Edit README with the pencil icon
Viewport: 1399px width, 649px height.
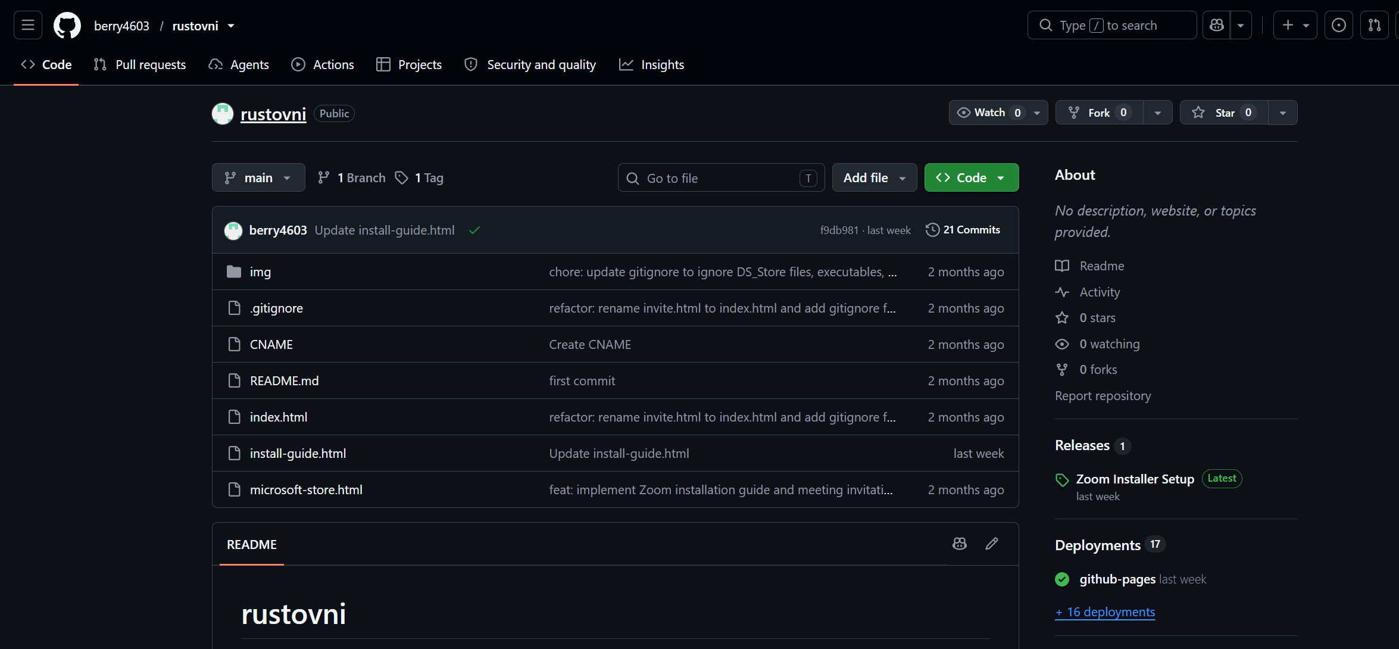[x=992, y=544]
